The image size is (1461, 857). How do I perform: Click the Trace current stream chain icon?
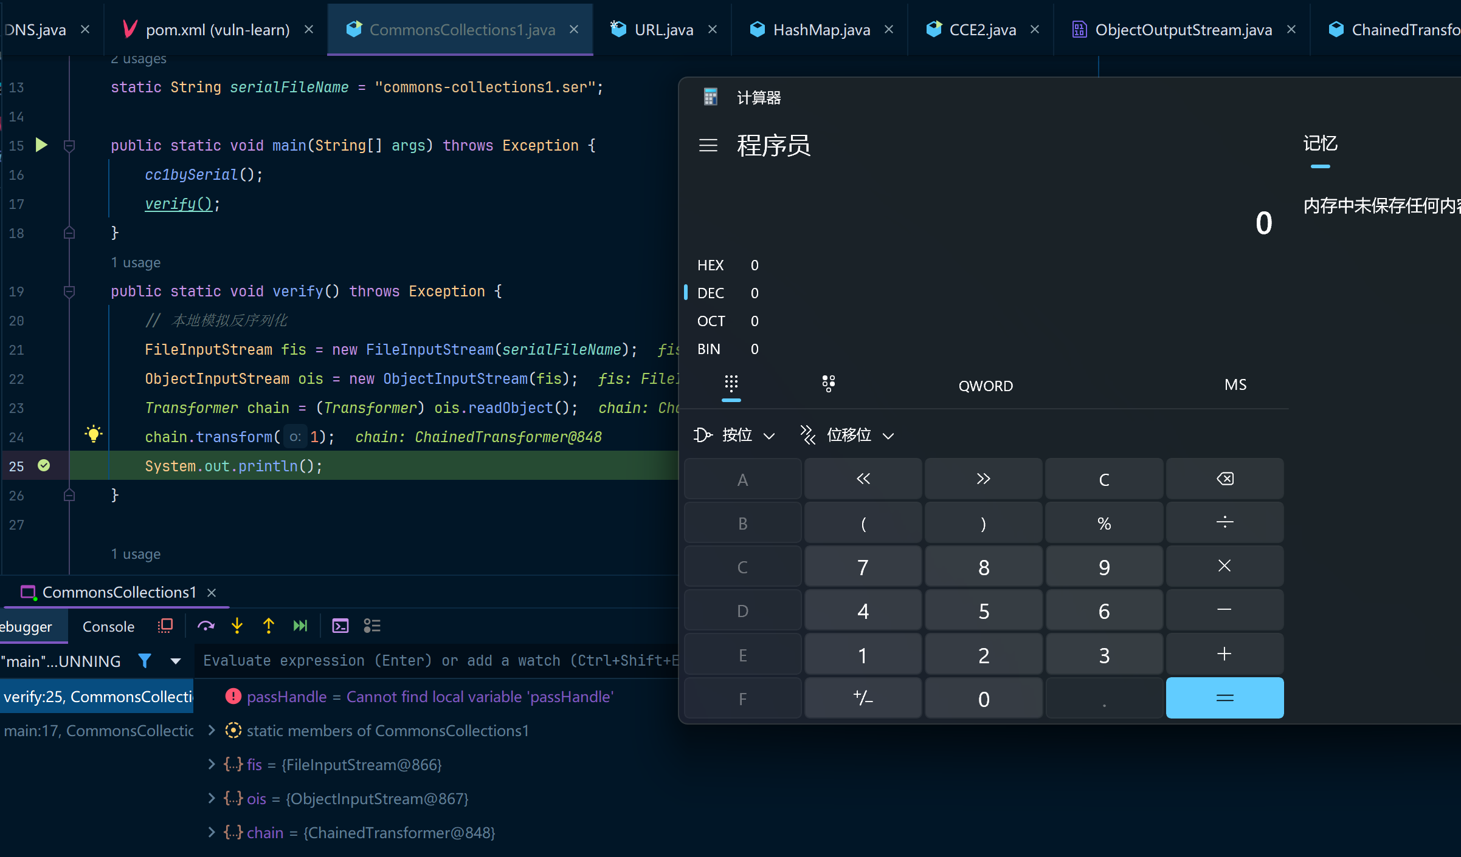click(x=372, y=626)
